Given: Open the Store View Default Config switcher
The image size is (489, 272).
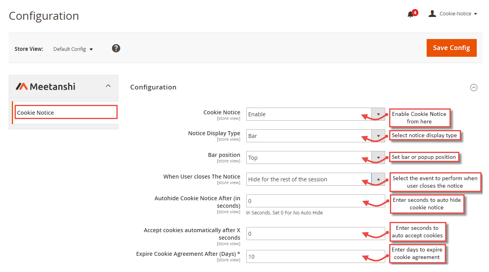Looking at the screenshot, I should [73, 49].
